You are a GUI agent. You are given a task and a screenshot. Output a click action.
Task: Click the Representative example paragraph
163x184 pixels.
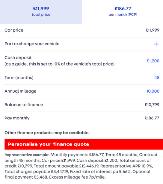[81, 166]
